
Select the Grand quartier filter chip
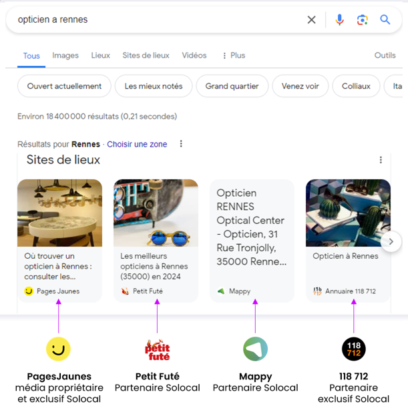(x=232, y=86)
